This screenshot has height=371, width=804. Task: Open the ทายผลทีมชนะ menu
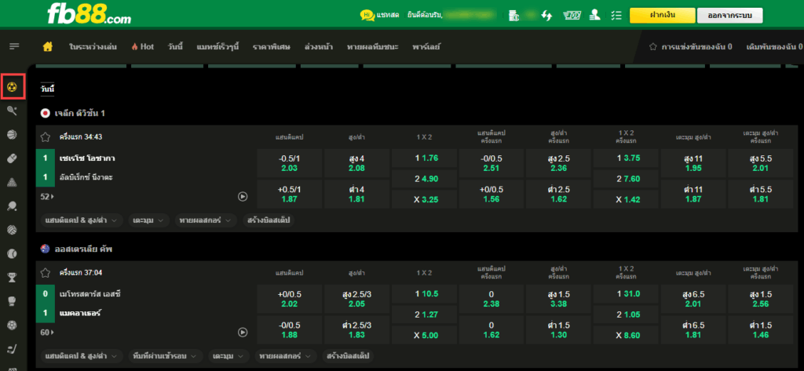pyautogui.click(x=372, y=46)
